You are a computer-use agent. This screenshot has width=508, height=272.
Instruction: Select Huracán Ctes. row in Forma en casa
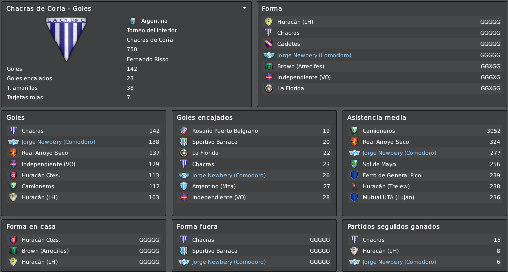(84, 240)
